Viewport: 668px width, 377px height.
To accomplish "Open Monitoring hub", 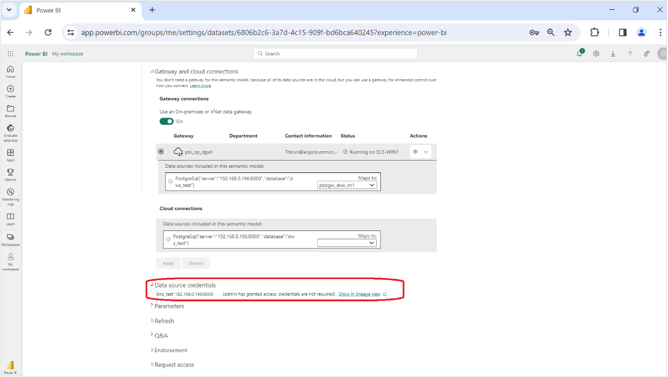I will 10,197.
